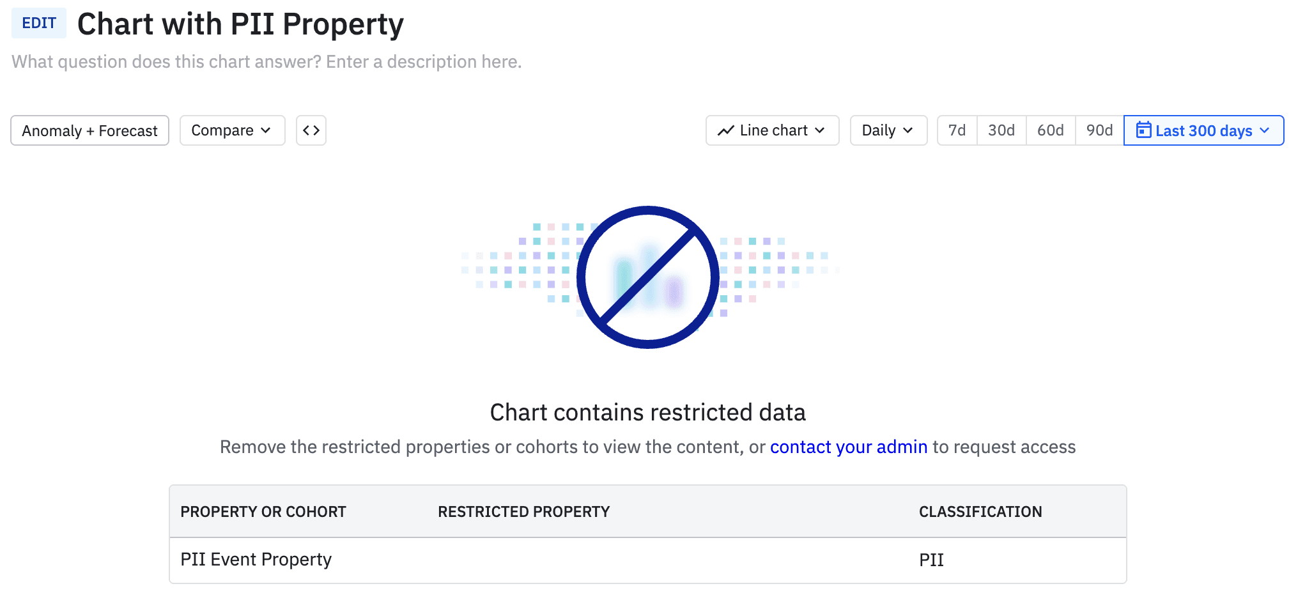Click the restricted data prohibition illustration

[648, 277]
